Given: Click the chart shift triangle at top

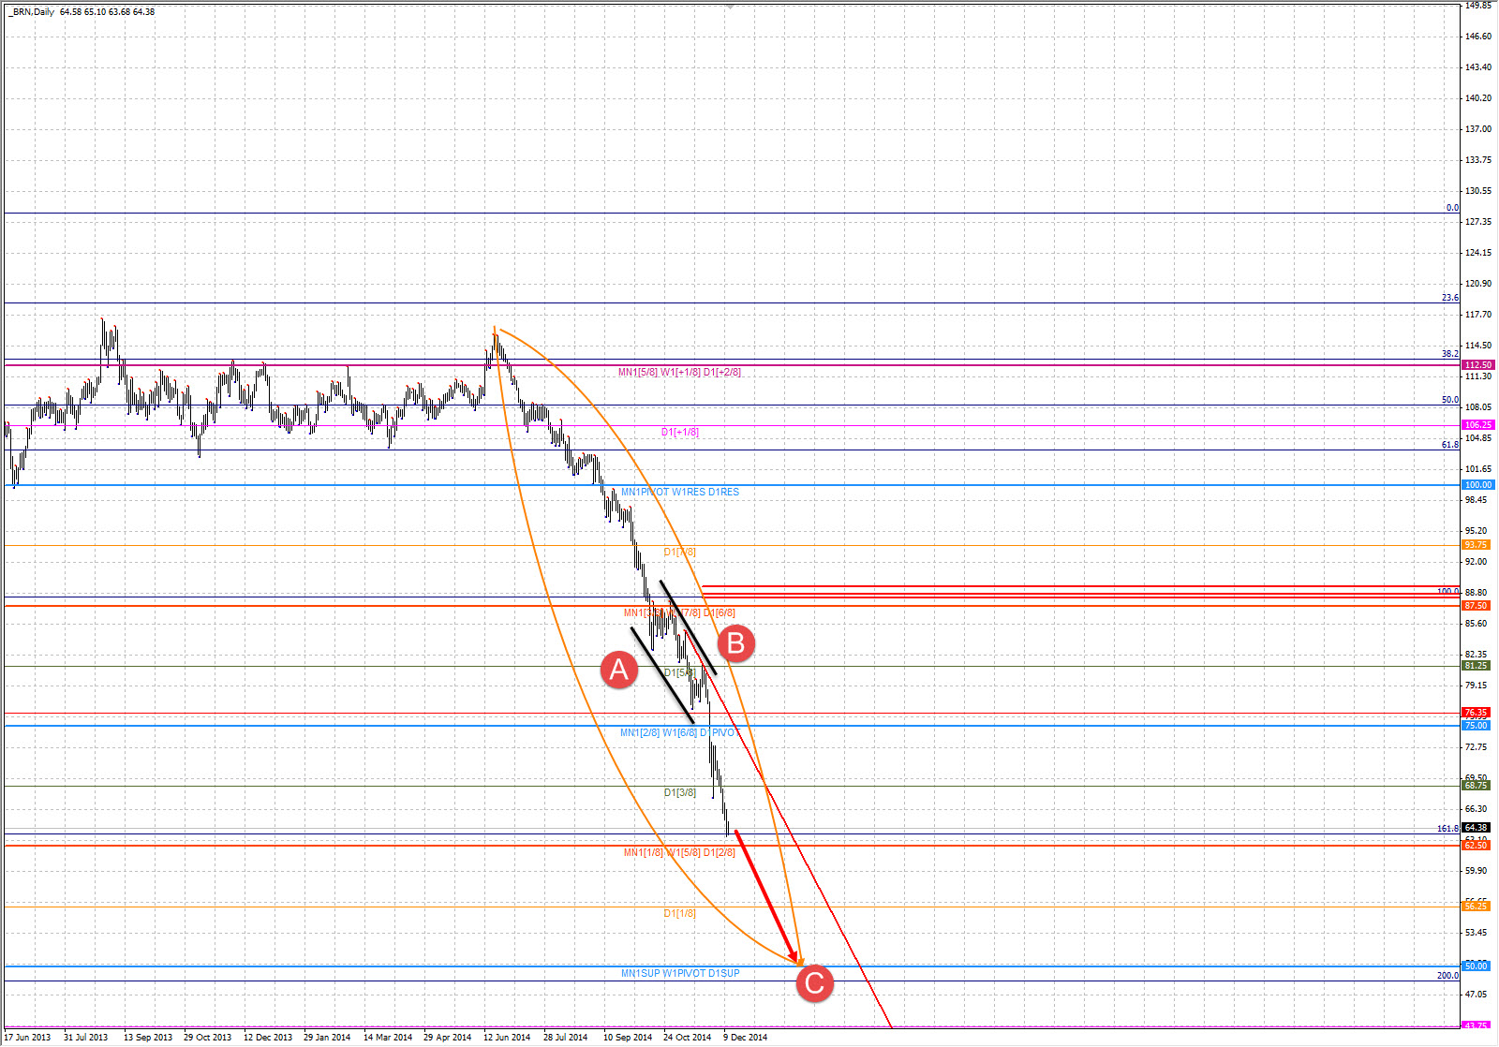Looking at the screenshot, I should pyautogui.click(x=731, y=6).
